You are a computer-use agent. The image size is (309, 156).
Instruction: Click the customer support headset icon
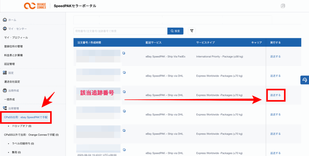pos(304,80)
